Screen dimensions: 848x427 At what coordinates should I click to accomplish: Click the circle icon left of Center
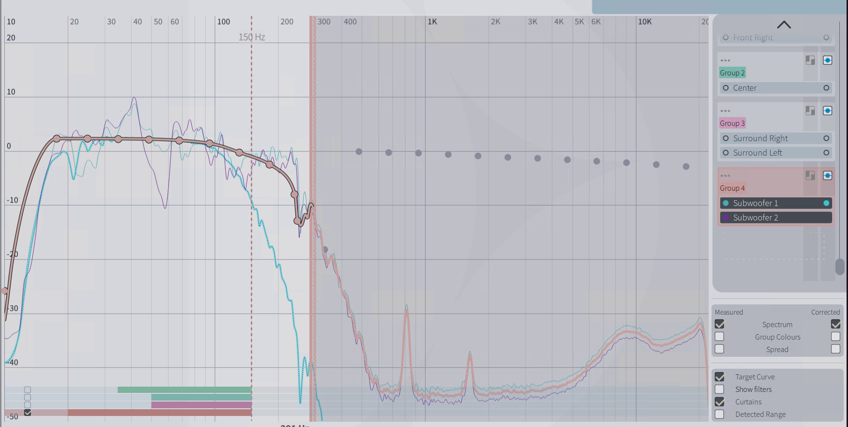click(x=725, y=88)
